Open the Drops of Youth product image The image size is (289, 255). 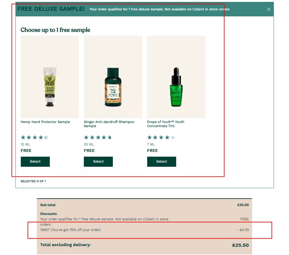pyautogui.click(x=176, y=77)
